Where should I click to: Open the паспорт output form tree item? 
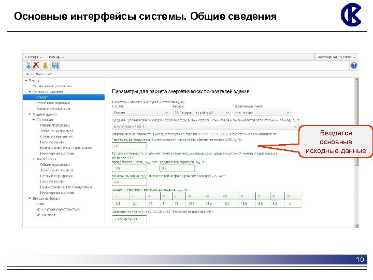(x=46, y=215)
